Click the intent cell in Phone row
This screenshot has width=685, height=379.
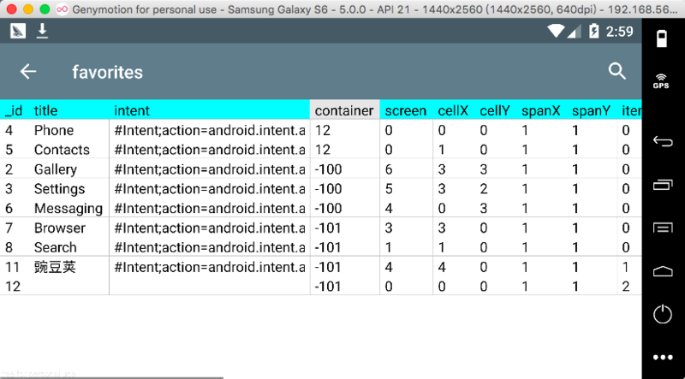pos(210,130)
